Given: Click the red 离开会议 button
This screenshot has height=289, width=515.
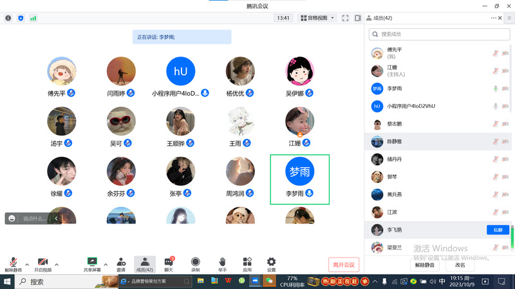Looking at the screenshot, I should click(x=343, y=265).
